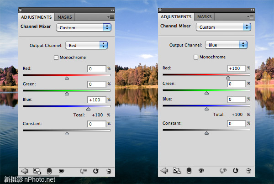Close the left Adjustments panel

(21, 11)
